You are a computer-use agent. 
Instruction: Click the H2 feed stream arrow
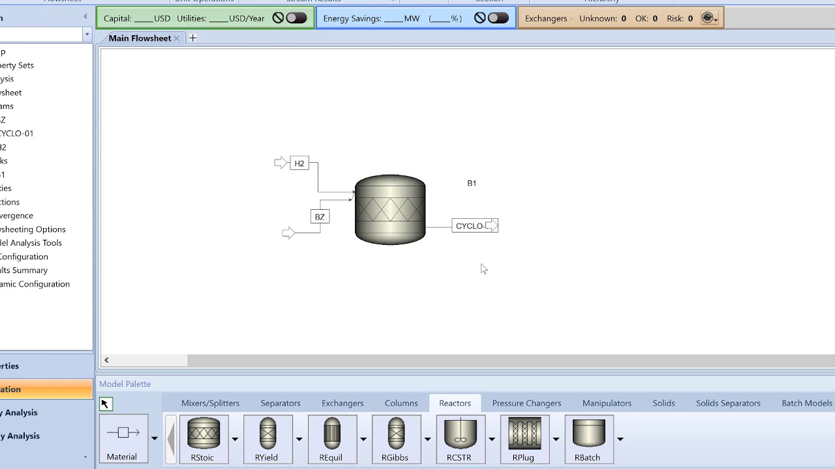coord(281,163)
